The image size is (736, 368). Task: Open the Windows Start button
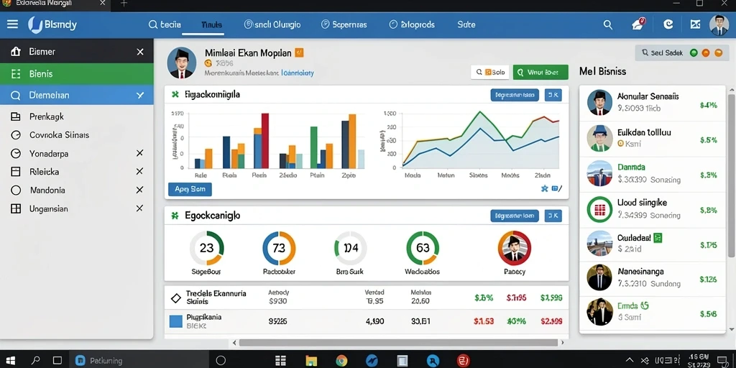pyautogui.click(x=11, y=361)
